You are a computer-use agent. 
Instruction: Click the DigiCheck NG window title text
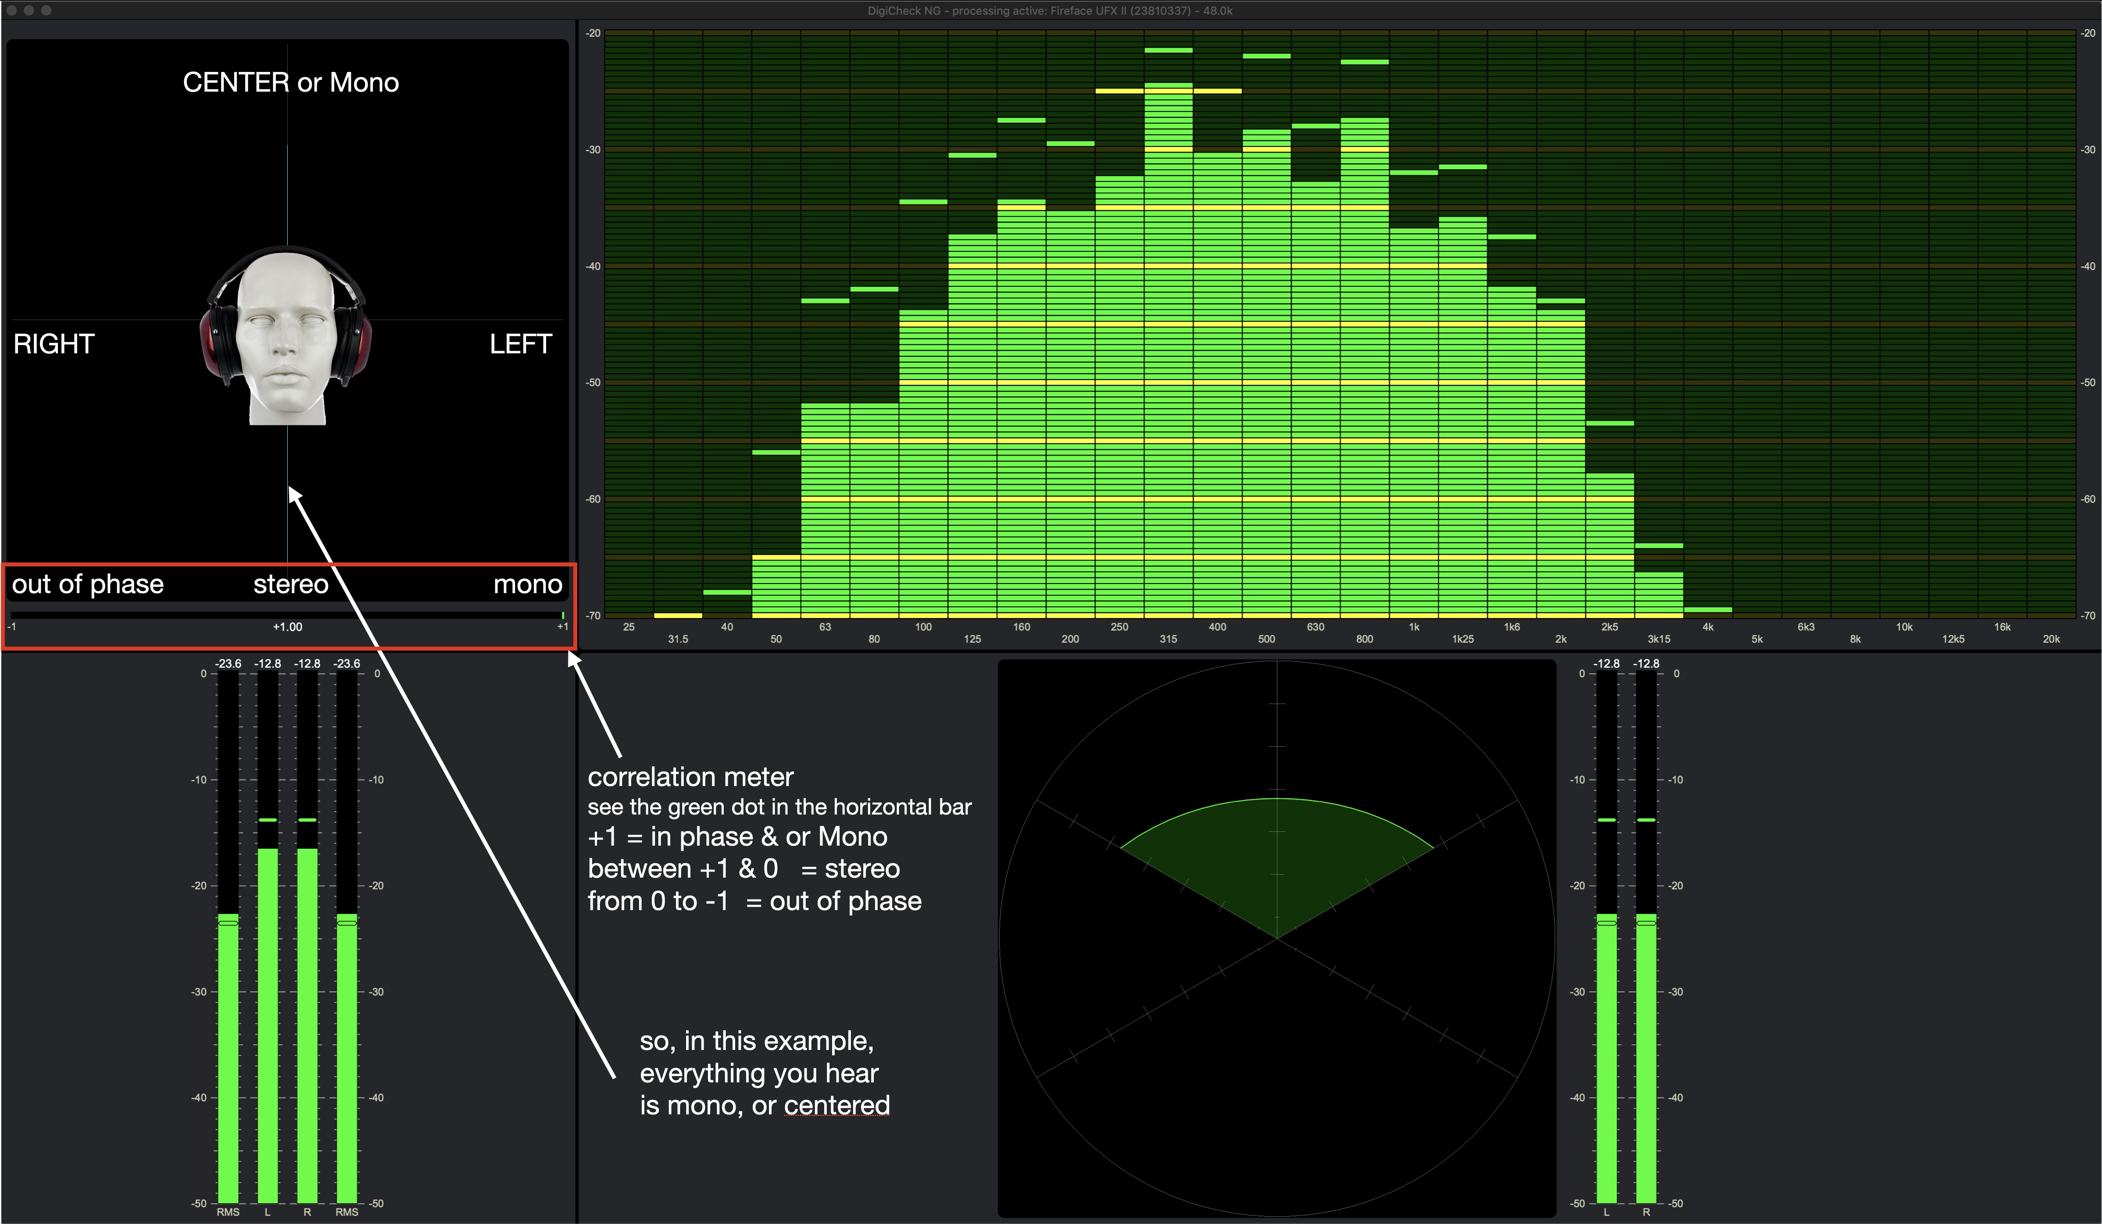[1049, 11]
